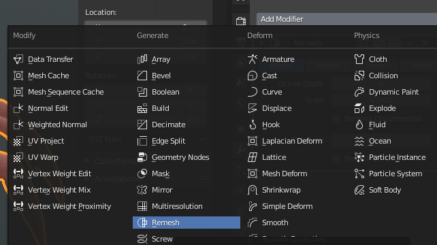Choose UV Project from the Modify column
The width and height of the screenshot is (437, 245).
click(x=69, y=141)
